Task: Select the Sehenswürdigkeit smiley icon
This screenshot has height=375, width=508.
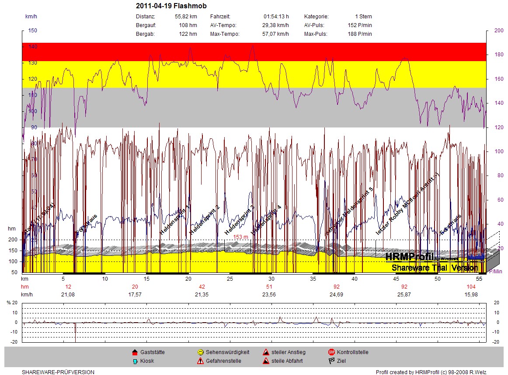Action: click(x=200, y=352)
